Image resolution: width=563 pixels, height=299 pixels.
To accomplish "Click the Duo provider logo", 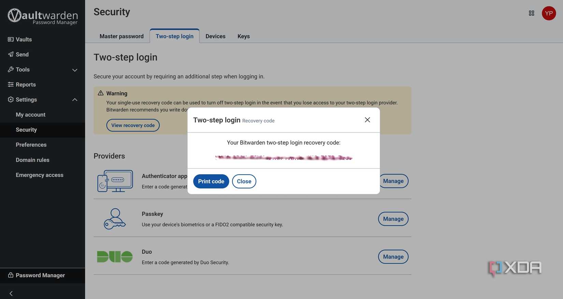I will pos(115,256).
